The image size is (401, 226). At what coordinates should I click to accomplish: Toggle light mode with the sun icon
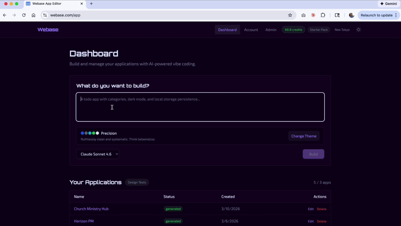[358, 29]
